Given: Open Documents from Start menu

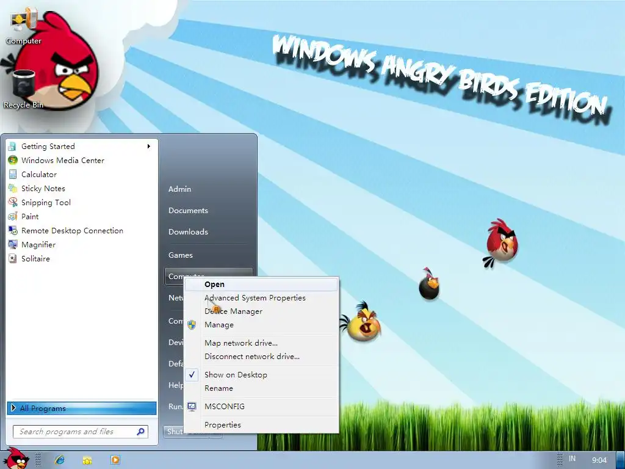Looking at the screenshot, I should [188, 210].
